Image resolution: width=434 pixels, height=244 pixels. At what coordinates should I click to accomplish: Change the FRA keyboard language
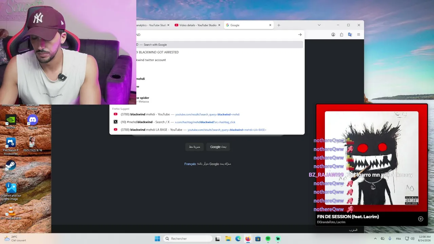398,239
